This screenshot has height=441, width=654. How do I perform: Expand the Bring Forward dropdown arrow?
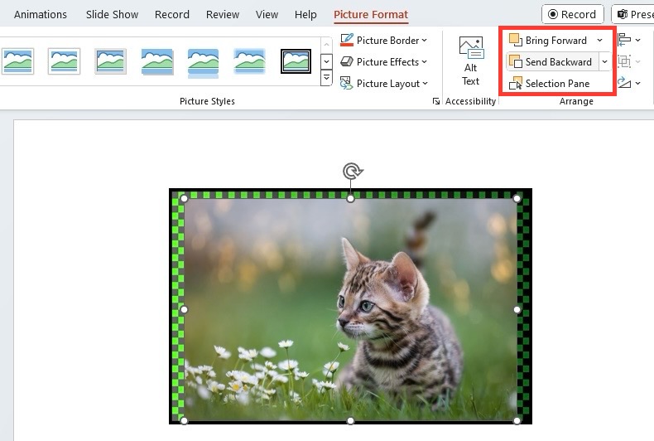pyautogui.click(x=600, y=41)
